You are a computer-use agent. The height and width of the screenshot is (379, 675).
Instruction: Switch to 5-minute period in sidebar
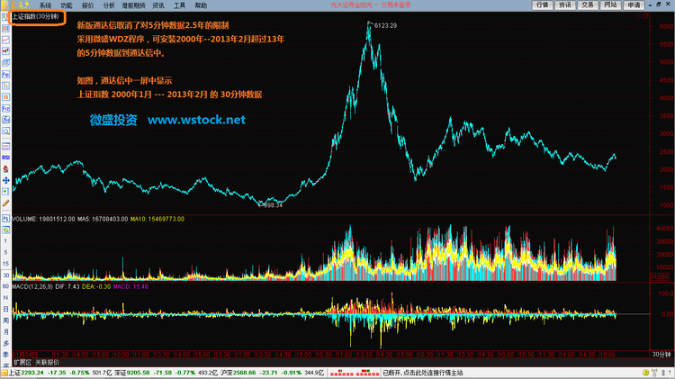point(5,252)
